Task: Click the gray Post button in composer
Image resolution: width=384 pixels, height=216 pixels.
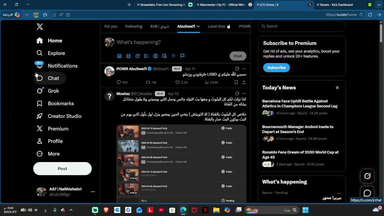Action: (238, 56)
